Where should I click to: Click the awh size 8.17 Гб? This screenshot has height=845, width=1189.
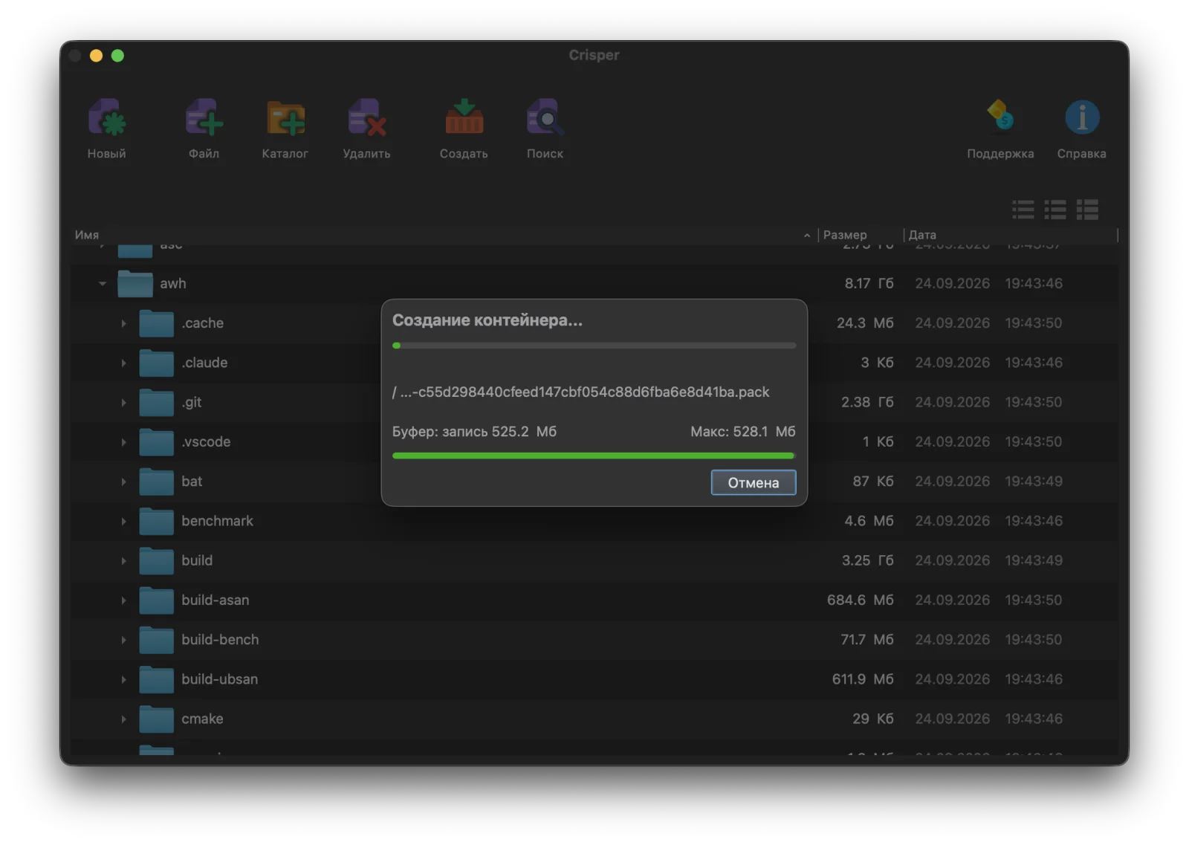869,283
